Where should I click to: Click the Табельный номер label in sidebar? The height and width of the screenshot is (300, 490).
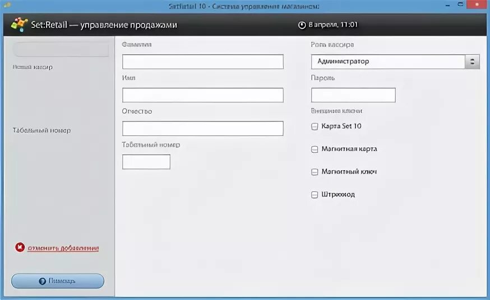coord(41,130)
